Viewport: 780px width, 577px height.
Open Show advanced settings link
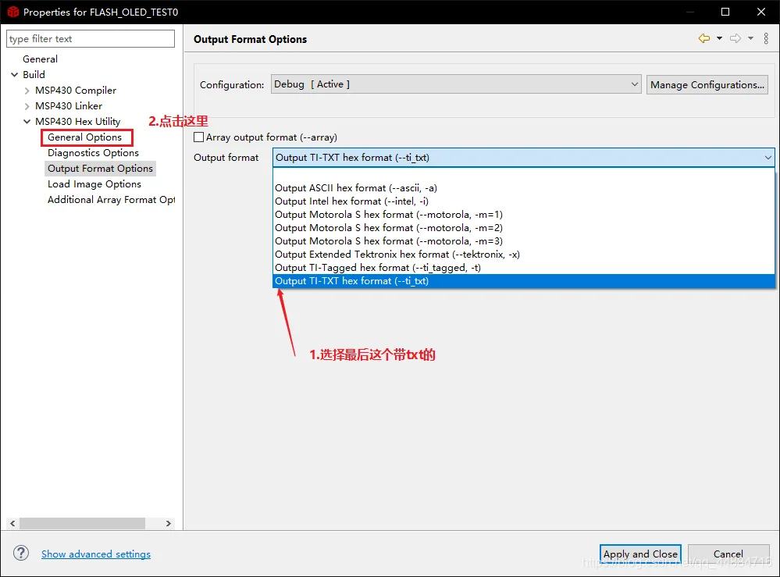point(96,554)
